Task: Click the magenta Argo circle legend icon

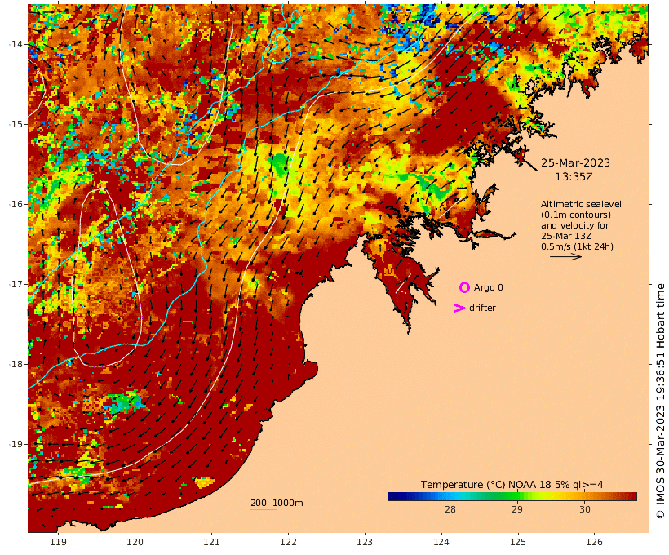Action: (x=465, y=287)
